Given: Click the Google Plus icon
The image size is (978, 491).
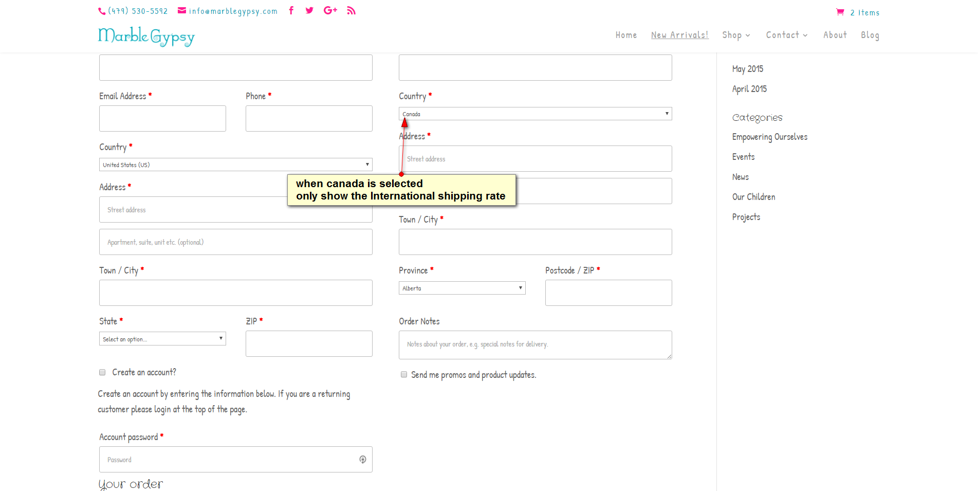Looking at the screenshot, I should (330, 10).
